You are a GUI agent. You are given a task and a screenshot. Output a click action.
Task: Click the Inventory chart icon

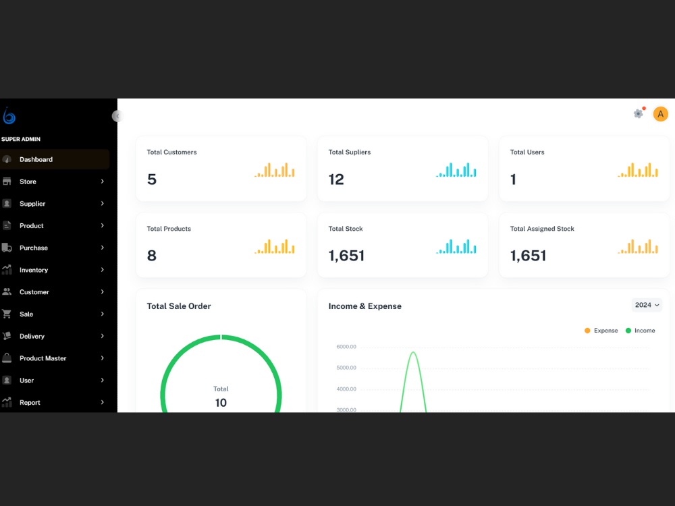coord(7,270)
